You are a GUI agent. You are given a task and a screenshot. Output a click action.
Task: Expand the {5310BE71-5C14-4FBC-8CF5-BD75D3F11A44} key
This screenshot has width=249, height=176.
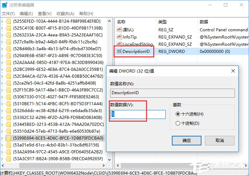[2, 104]
